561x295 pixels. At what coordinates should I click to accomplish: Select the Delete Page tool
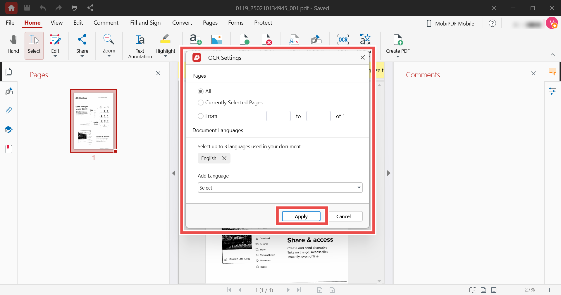point(267,39)
